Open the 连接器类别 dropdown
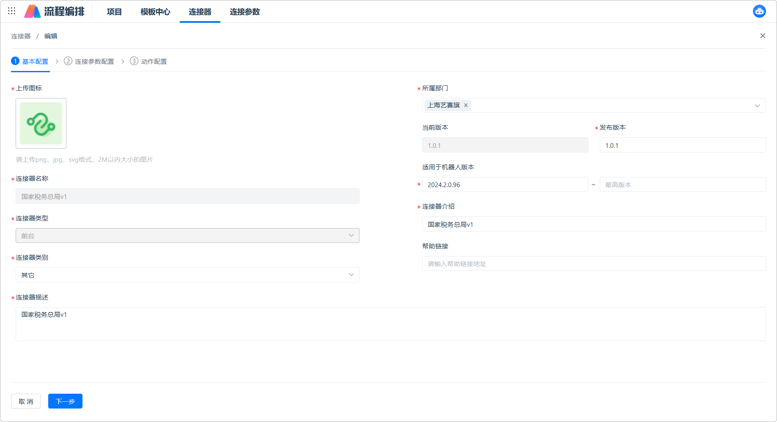 point(187,275)
